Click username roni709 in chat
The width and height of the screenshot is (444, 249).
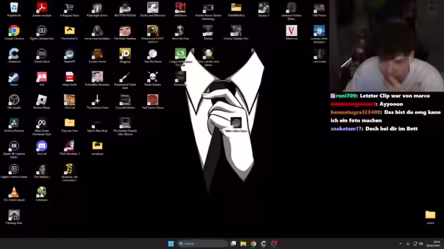point(345,96)
